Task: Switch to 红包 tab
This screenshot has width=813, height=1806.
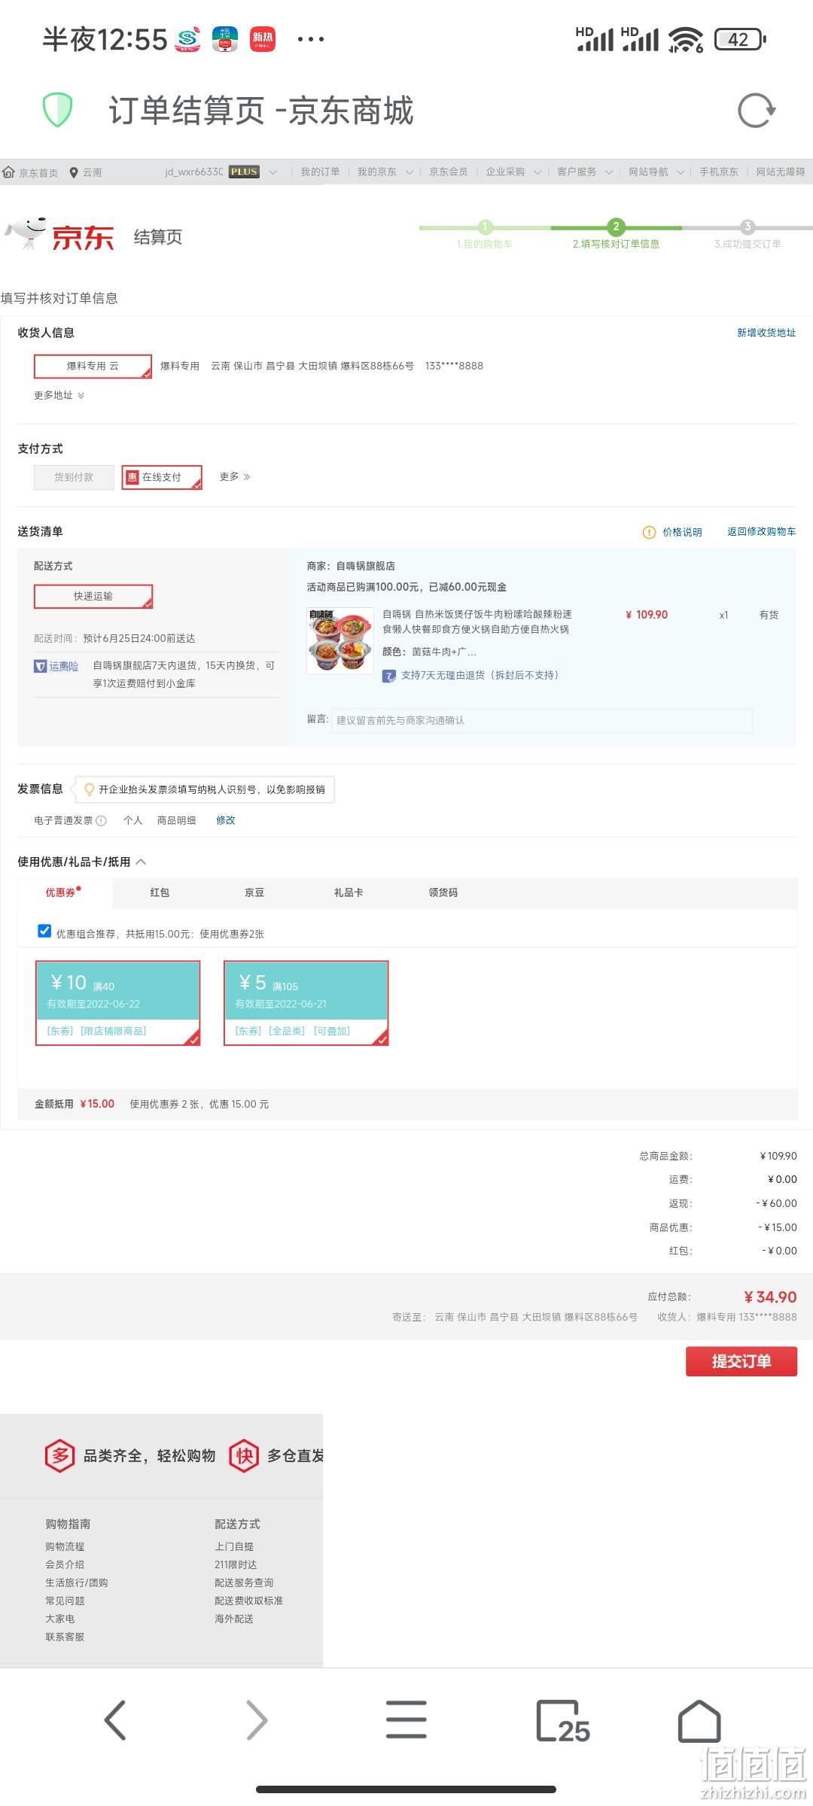Action: point(160,892)
